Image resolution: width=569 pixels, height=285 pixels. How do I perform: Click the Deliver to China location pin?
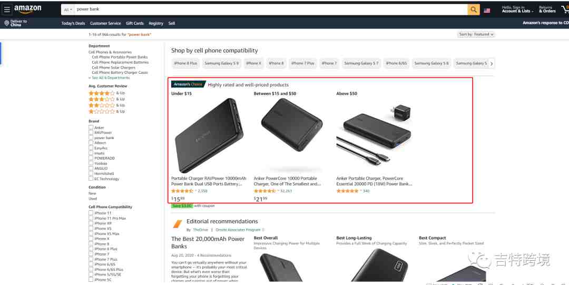(6, 23)
